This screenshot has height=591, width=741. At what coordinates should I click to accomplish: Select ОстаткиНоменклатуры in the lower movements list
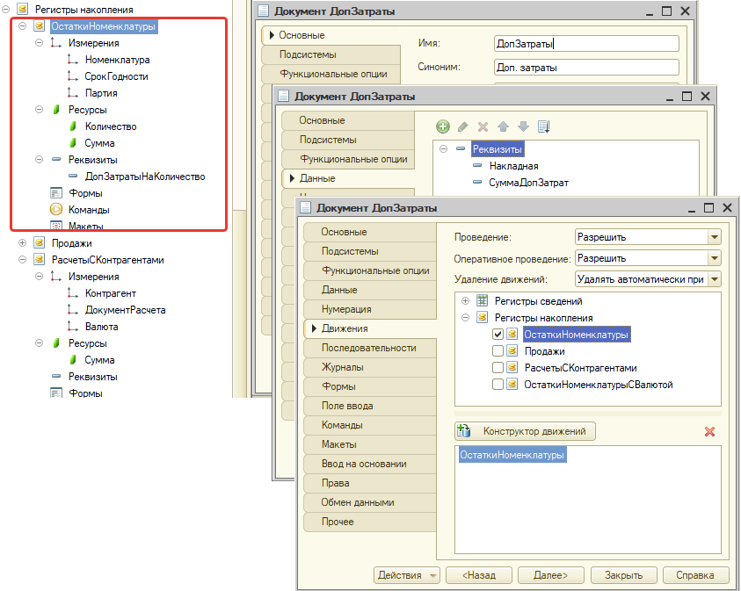click(x=512, y=455)
